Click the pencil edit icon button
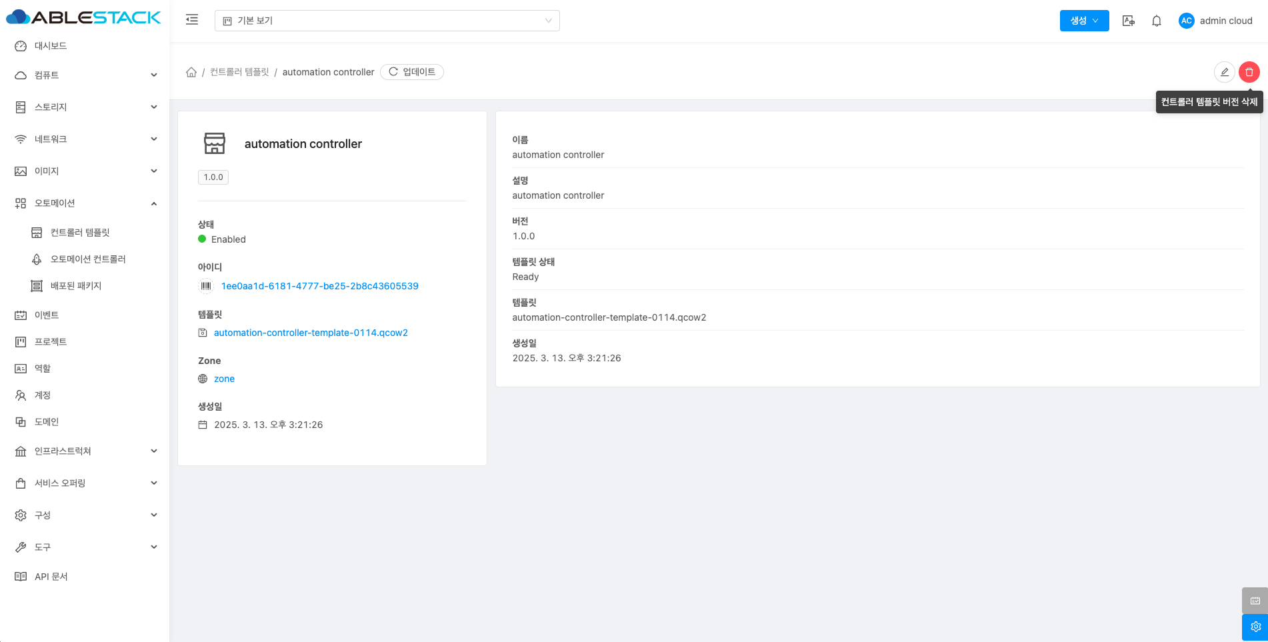 point(1225,72)
